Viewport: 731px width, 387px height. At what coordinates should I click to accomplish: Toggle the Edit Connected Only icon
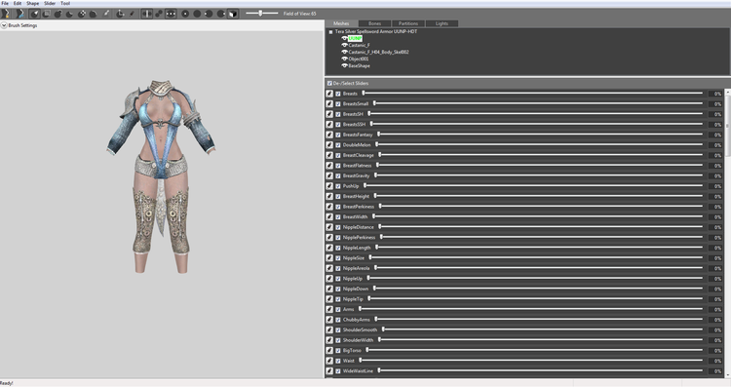click(x=159, y=14)
